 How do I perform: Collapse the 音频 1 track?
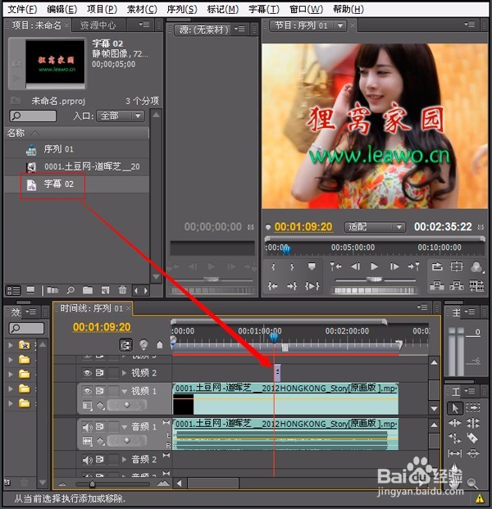(x=124, y=427)
